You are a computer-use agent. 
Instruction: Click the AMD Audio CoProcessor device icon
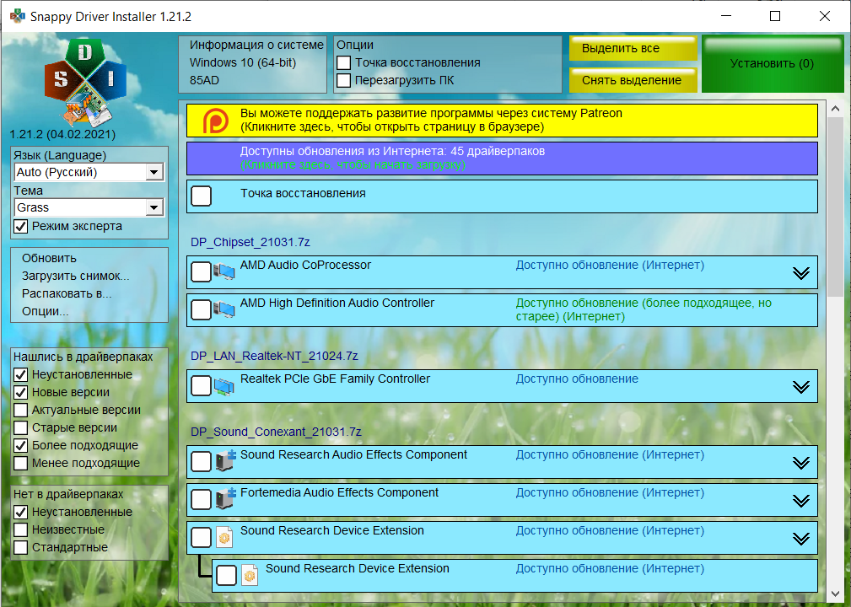coord(224,271)
